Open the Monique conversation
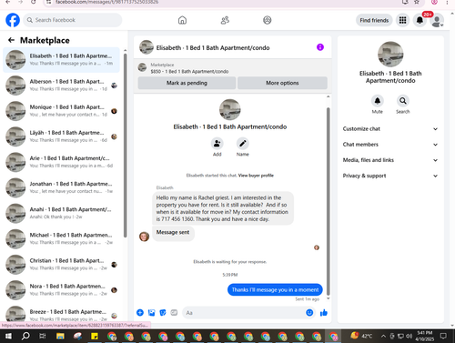Screen dimensions: 455x343 [x=62, y=111]
